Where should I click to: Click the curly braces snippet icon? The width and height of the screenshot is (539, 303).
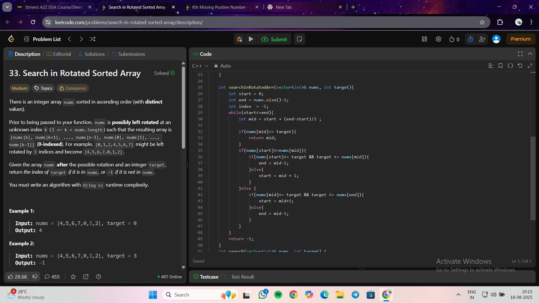(x=510, y=66)
